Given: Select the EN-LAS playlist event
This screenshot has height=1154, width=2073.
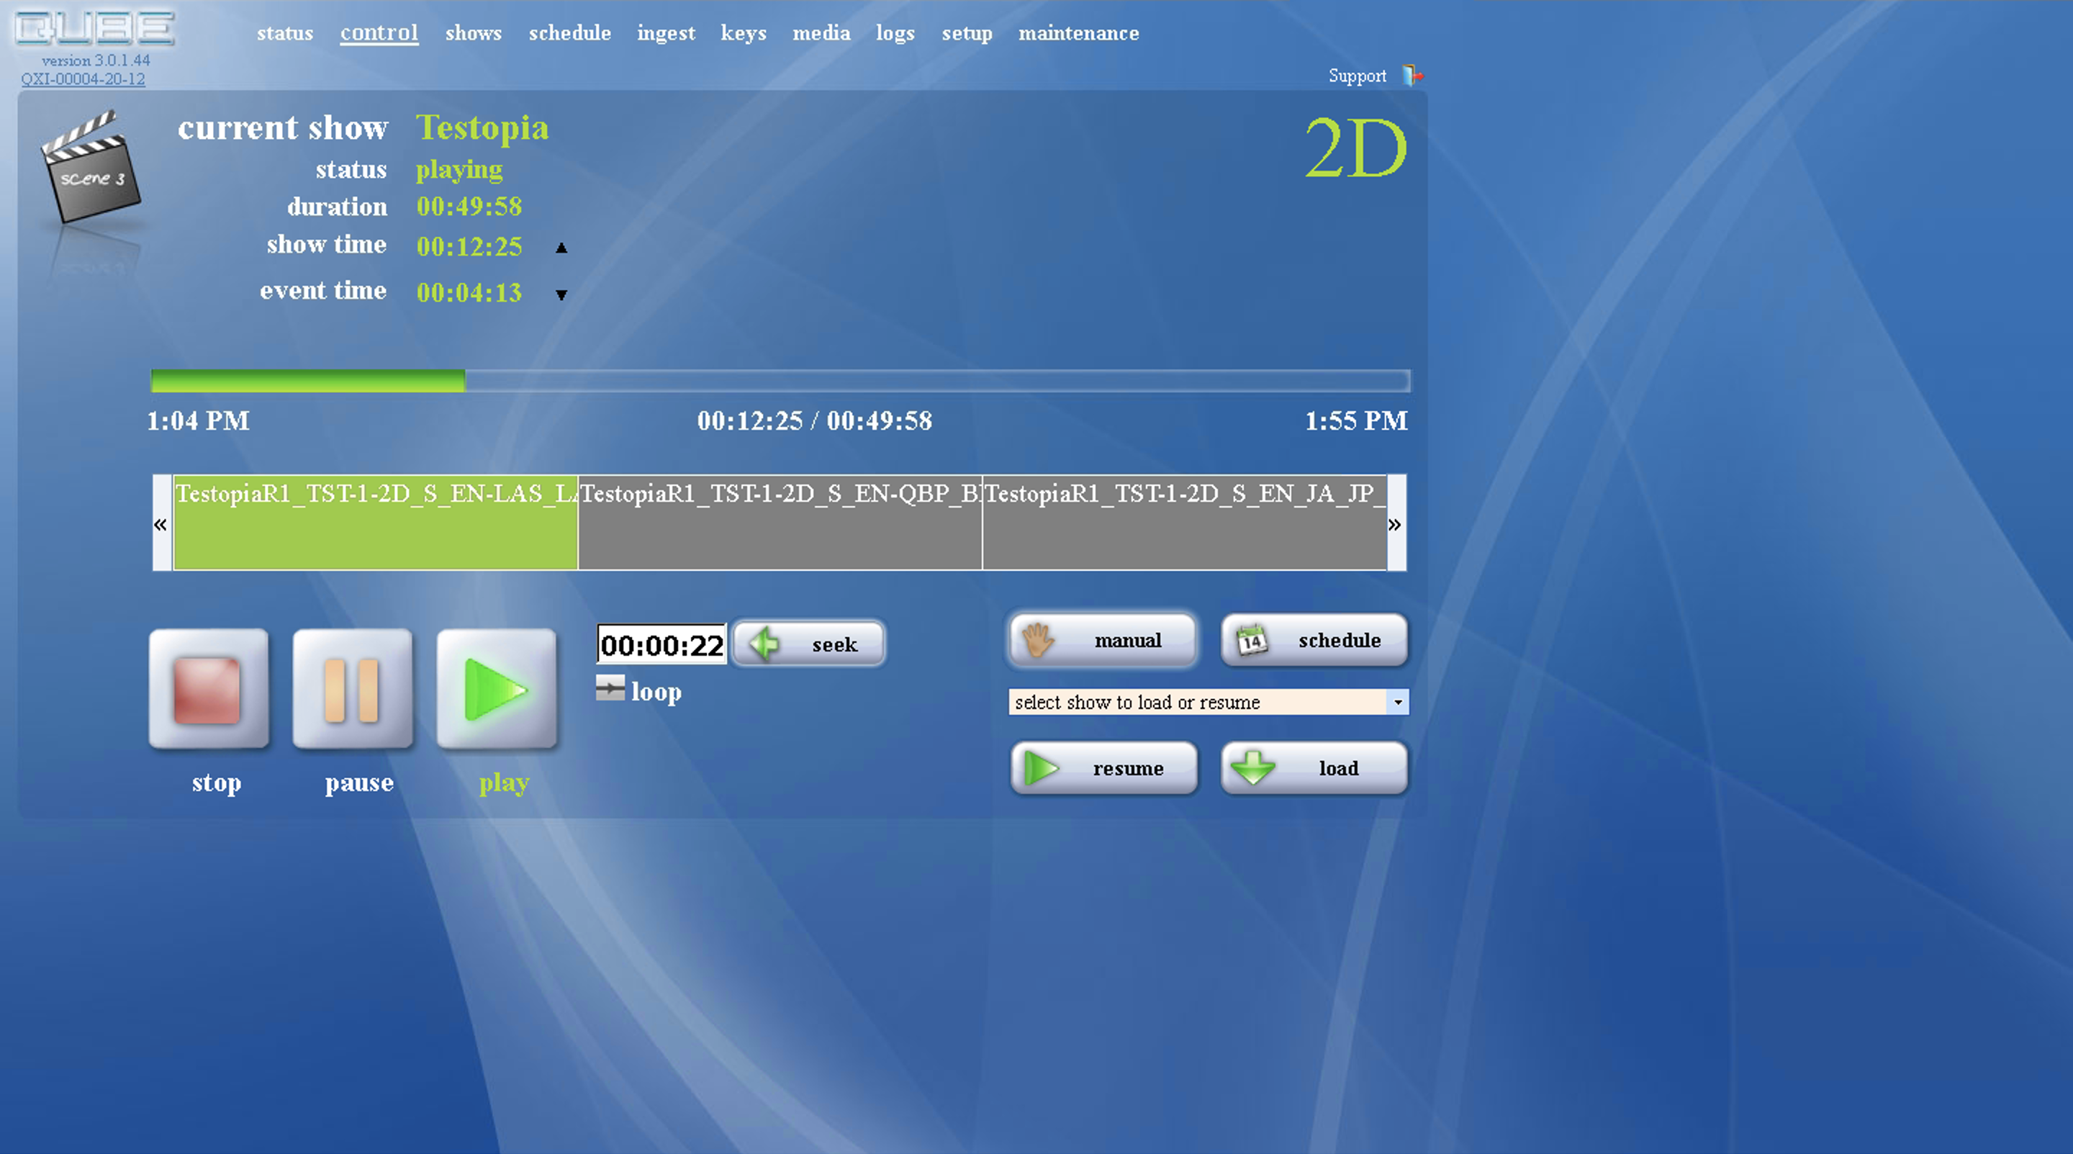Looking at the screenshot, I should point(376,523).
